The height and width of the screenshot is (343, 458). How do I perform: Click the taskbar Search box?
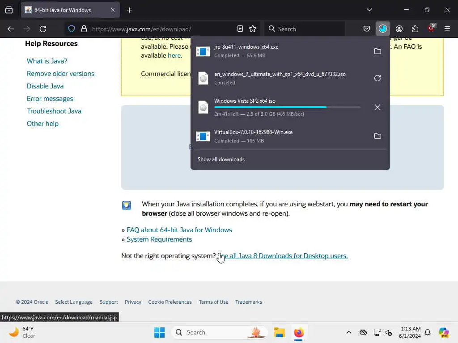coord(220,332)
